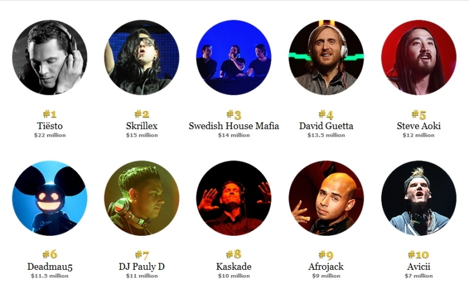Follow the Swedish House Mafia link
The width and height of the screenshot is (469, 291).
coord(234,126)
